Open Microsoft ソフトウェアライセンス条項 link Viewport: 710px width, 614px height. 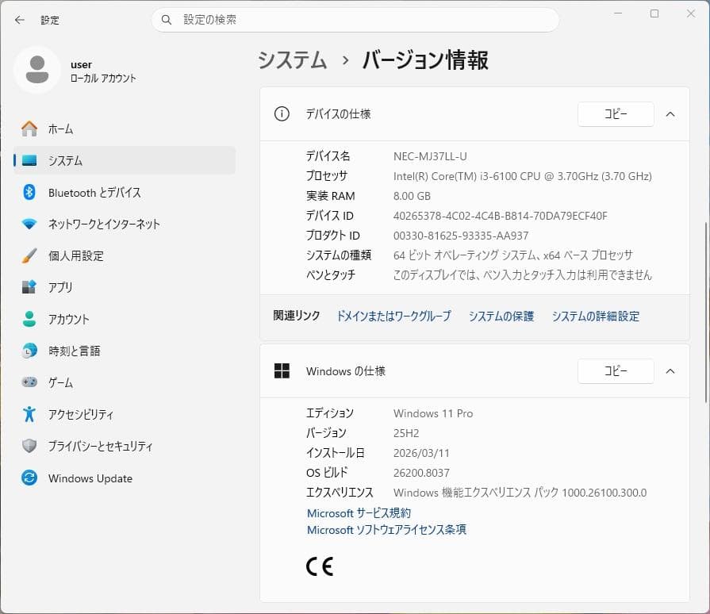pos(386,529)
